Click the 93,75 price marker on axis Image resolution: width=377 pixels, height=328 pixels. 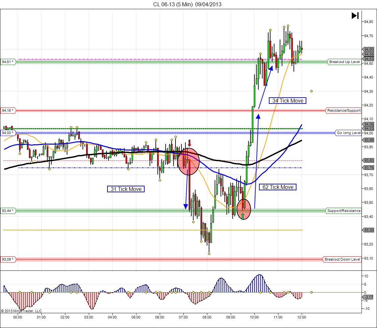(368, 168)
